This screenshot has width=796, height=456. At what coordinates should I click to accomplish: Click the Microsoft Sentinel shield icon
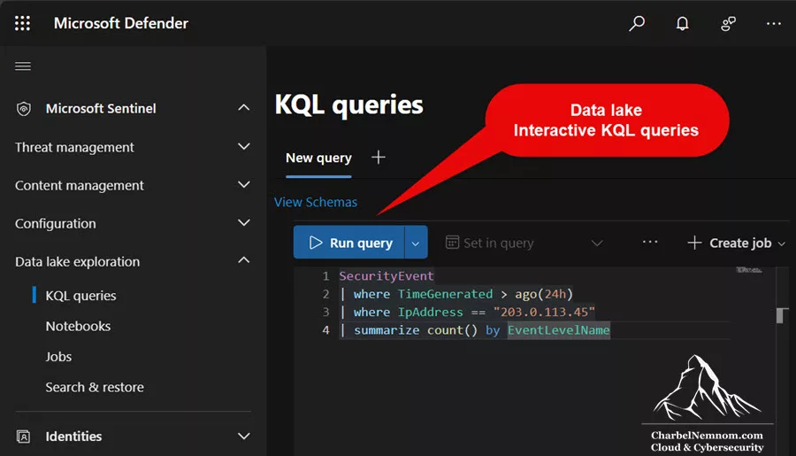click(23, 108)
